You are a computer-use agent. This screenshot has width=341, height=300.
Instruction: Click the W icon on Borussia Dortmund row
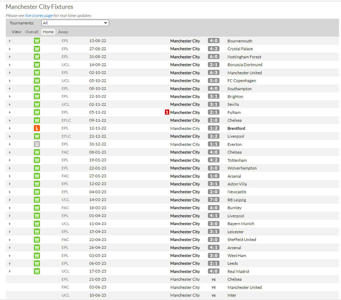(x=37, y=65)
